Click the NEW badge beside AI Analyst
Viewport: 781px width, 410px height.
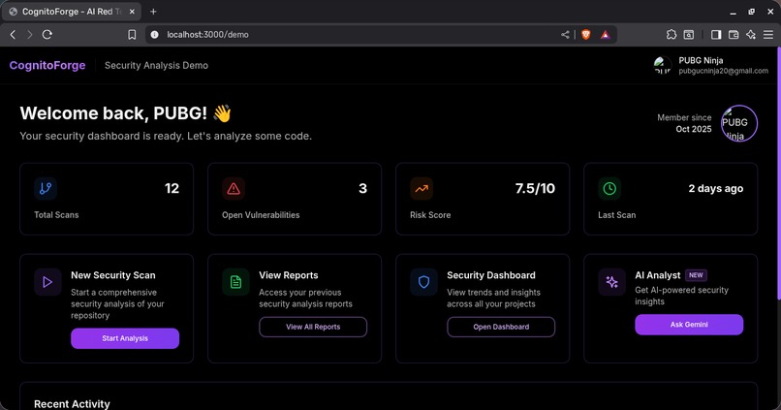tap(696, 275)
